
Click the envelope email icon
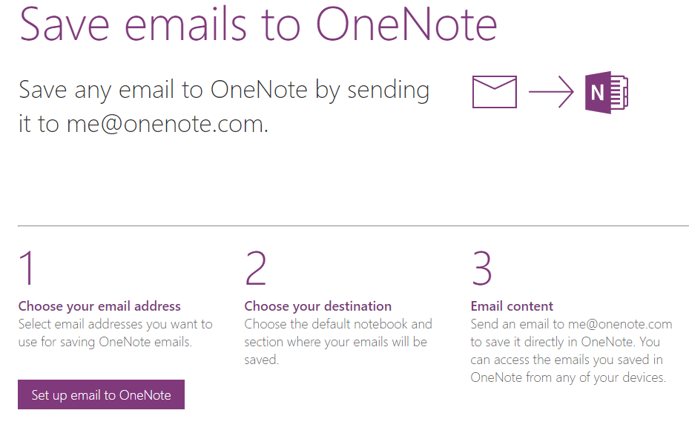493,91
